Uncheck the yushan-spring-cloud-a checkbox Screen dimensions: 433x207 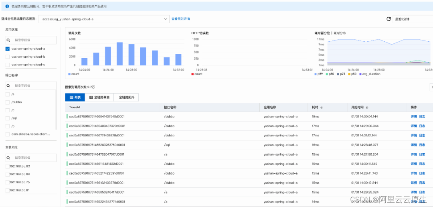(8, 49)
